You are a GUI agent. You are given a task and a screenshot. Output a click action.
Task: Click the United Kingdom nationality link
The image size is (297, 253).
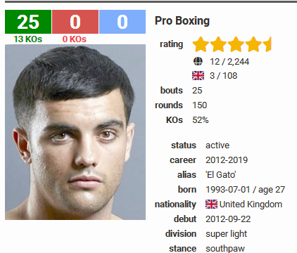(x=251, y=205)
